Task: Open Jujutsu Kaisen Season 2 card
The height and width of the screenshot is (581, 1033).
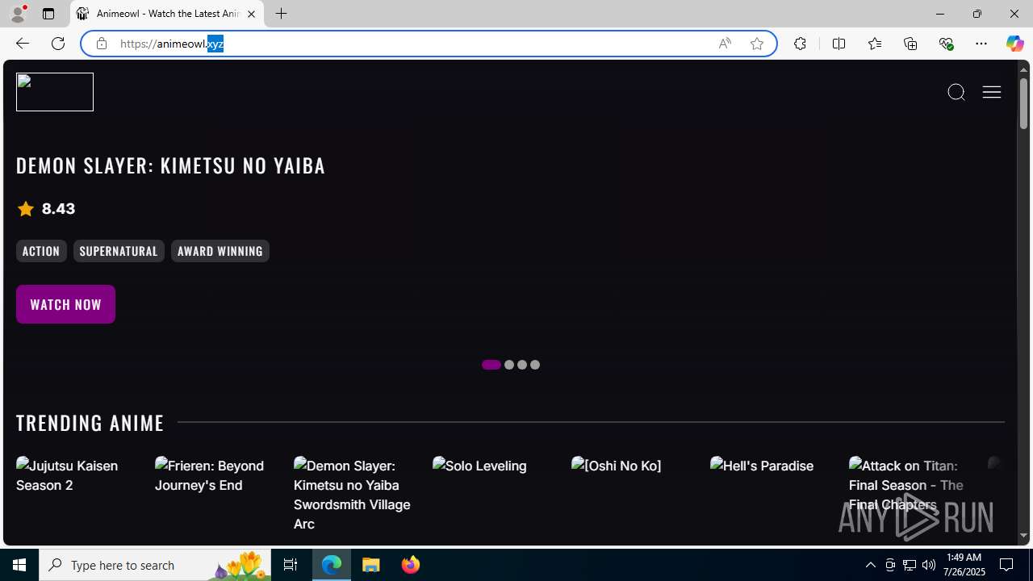Action: point(75,475)
